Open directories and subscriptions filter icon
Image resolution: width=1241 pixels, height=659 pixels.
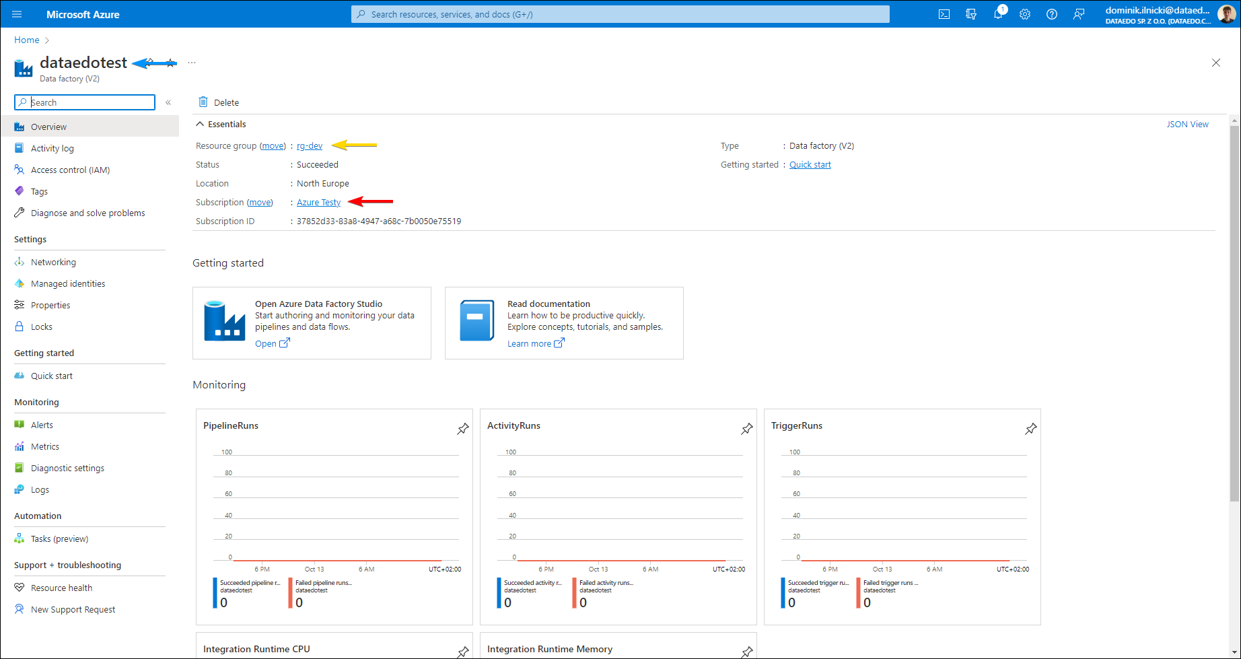pos(971,14)
